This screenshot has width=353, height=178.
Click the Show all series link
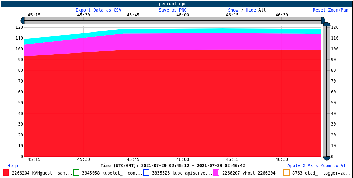pos(233,10)
